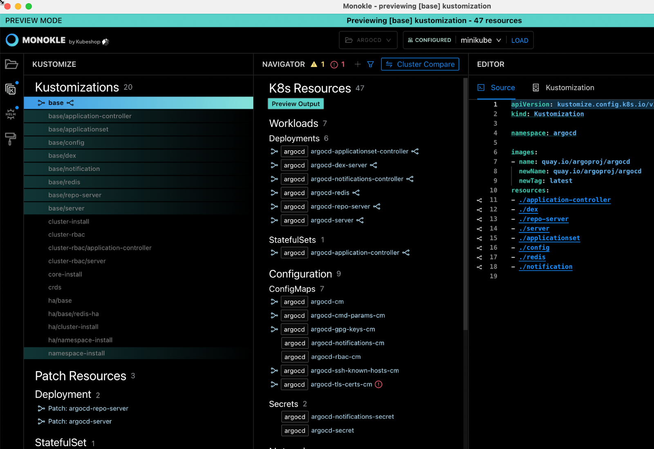
Task: Select base/dex kustomization
Action: point(139,156)
